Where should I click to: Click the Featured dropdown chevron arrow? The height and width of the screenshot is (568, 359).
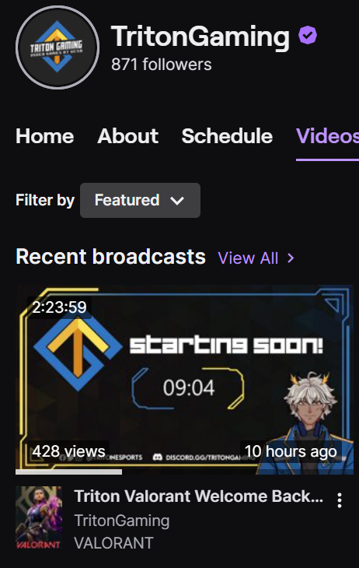[177, 200]
